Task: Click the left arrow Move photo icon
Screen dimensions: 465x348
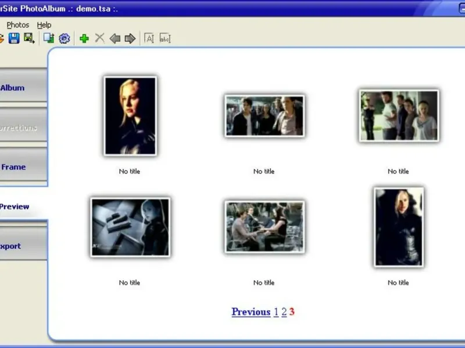Action: tap(115, 38)
